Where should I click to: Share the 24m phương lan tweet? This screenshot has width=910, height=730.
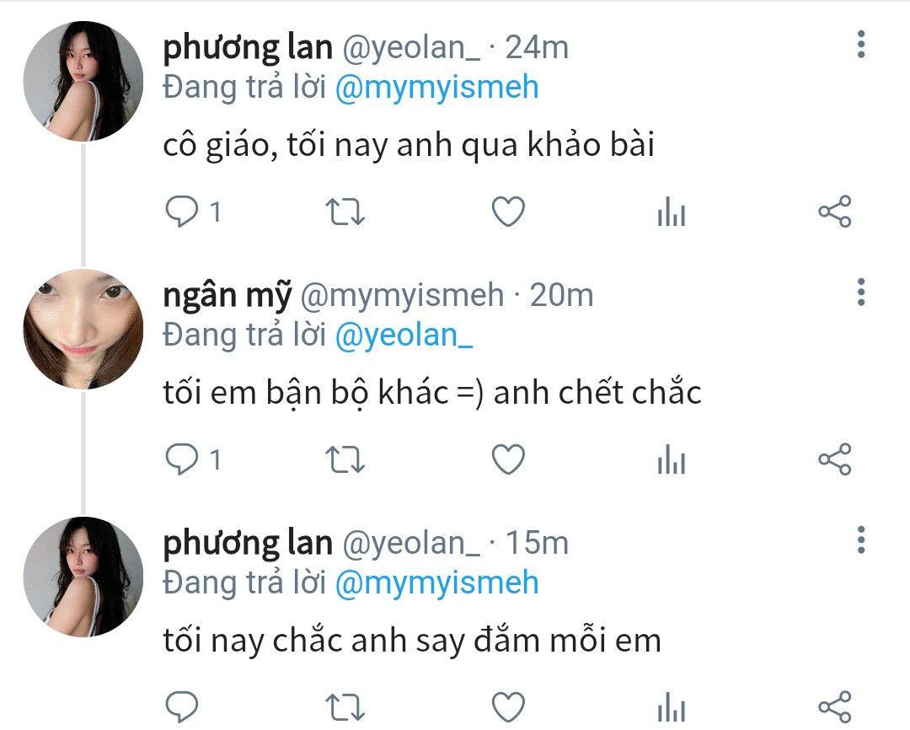click(835, 211)
